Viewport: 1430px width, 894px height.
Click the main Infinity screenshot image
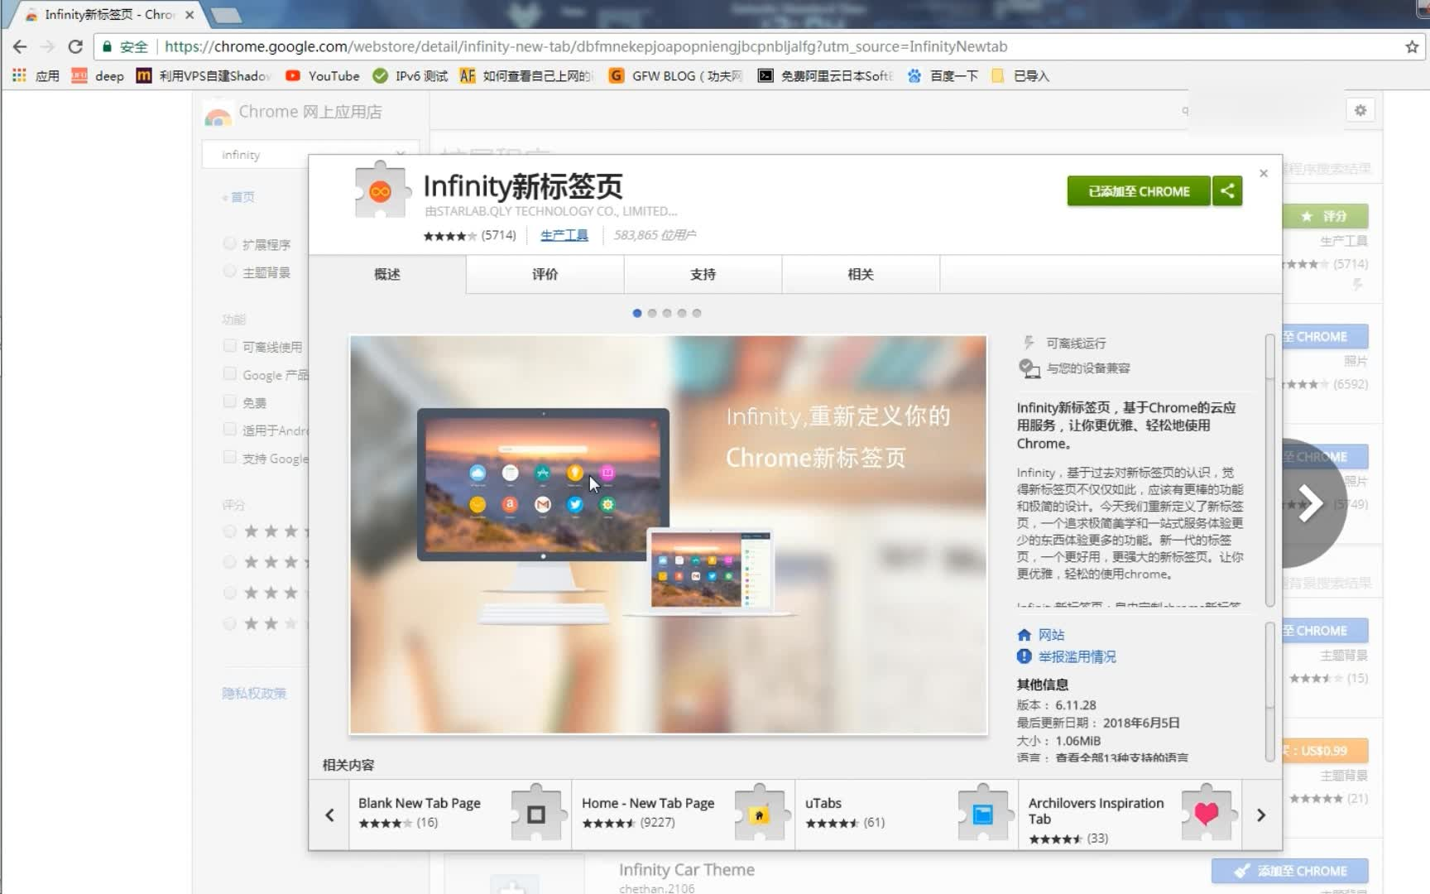coord(669,535)
